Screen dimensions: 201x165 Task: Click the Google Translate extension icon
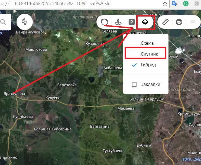175,4
